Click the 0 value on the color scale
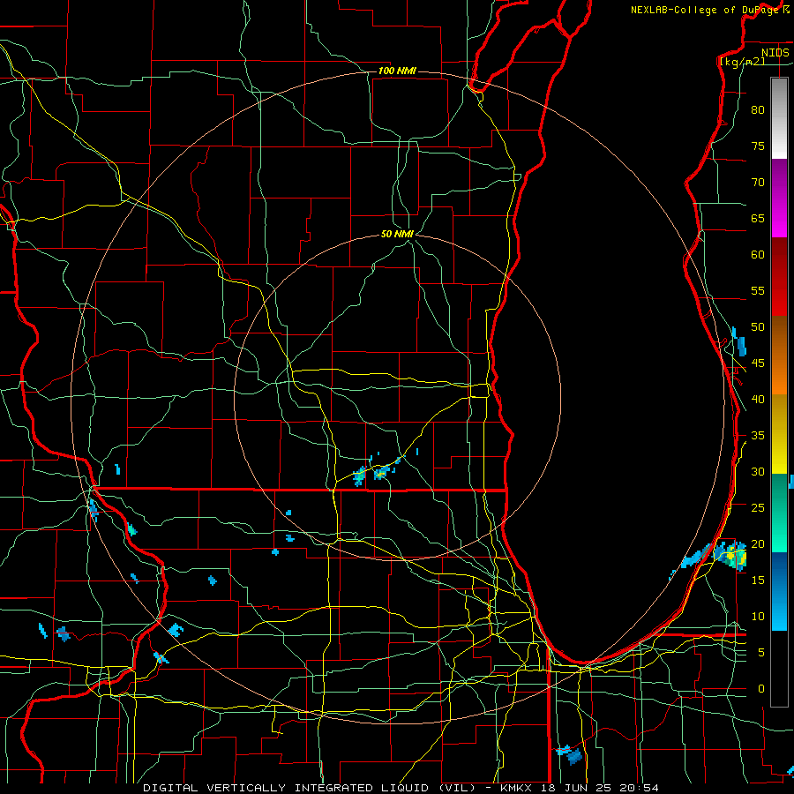 tap(761, 689)
